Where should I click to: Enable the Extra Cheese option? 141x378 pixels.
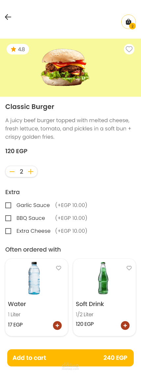[x=8, y=231]
